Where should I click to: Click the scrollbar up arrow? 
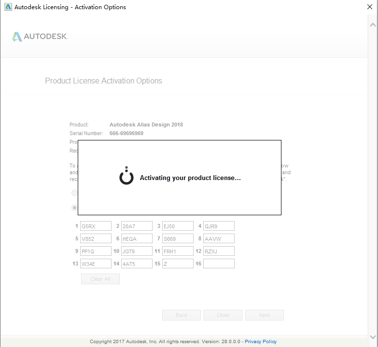373,25
